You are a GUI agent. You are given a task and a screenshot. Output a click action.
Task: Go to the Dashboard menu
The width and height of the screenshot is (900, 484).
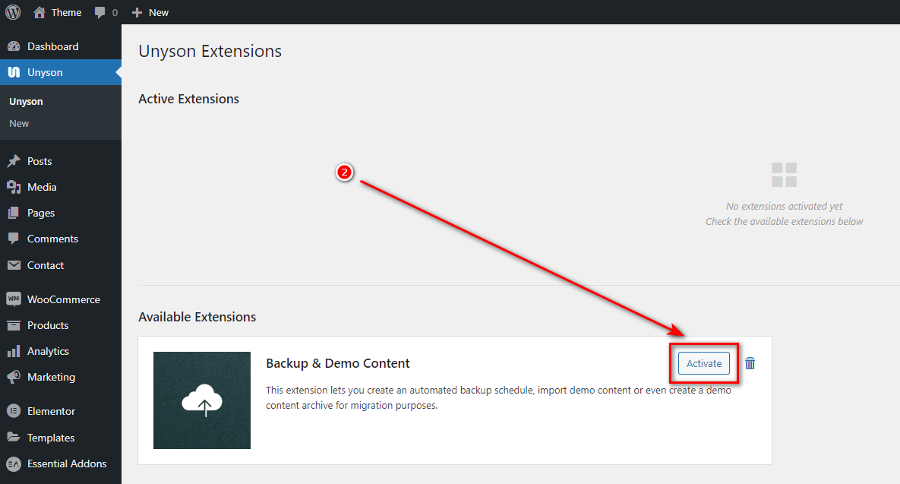(x=52, y=46)
